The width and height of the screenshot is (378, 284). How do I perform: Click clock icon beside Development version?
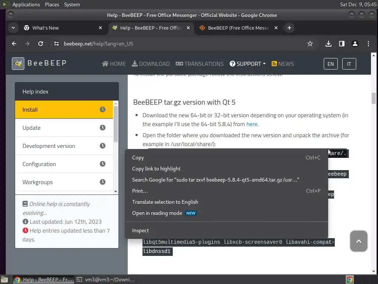[x=103, y=146]
